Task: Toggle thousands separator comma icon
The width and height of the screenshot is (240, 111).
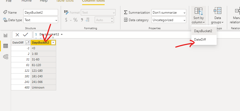Action: tap(82, 20)
